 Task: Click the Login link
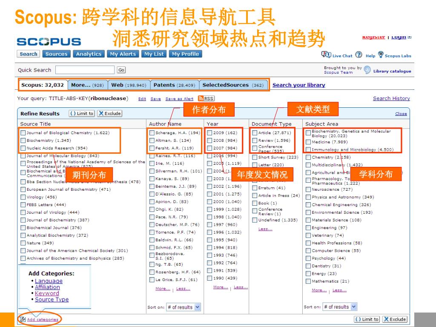click(399, 37)
